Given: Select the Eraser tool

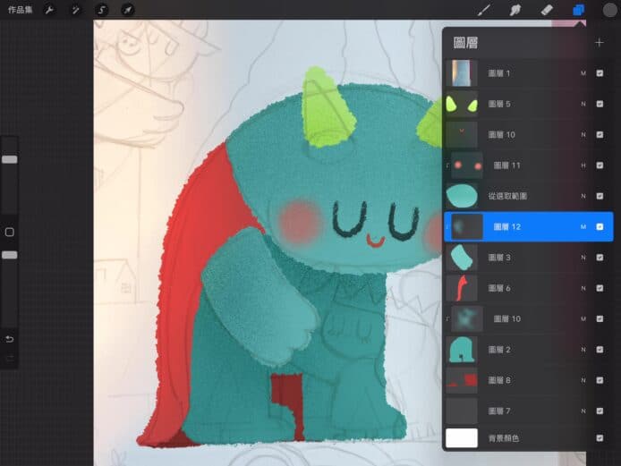Looking at the screenshot, I should pos(547,11).
